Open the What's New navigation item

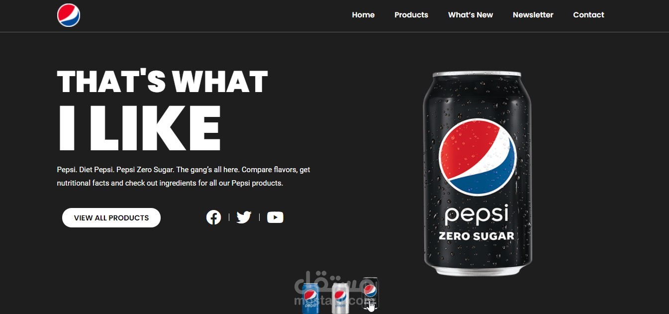coord(471,15)
